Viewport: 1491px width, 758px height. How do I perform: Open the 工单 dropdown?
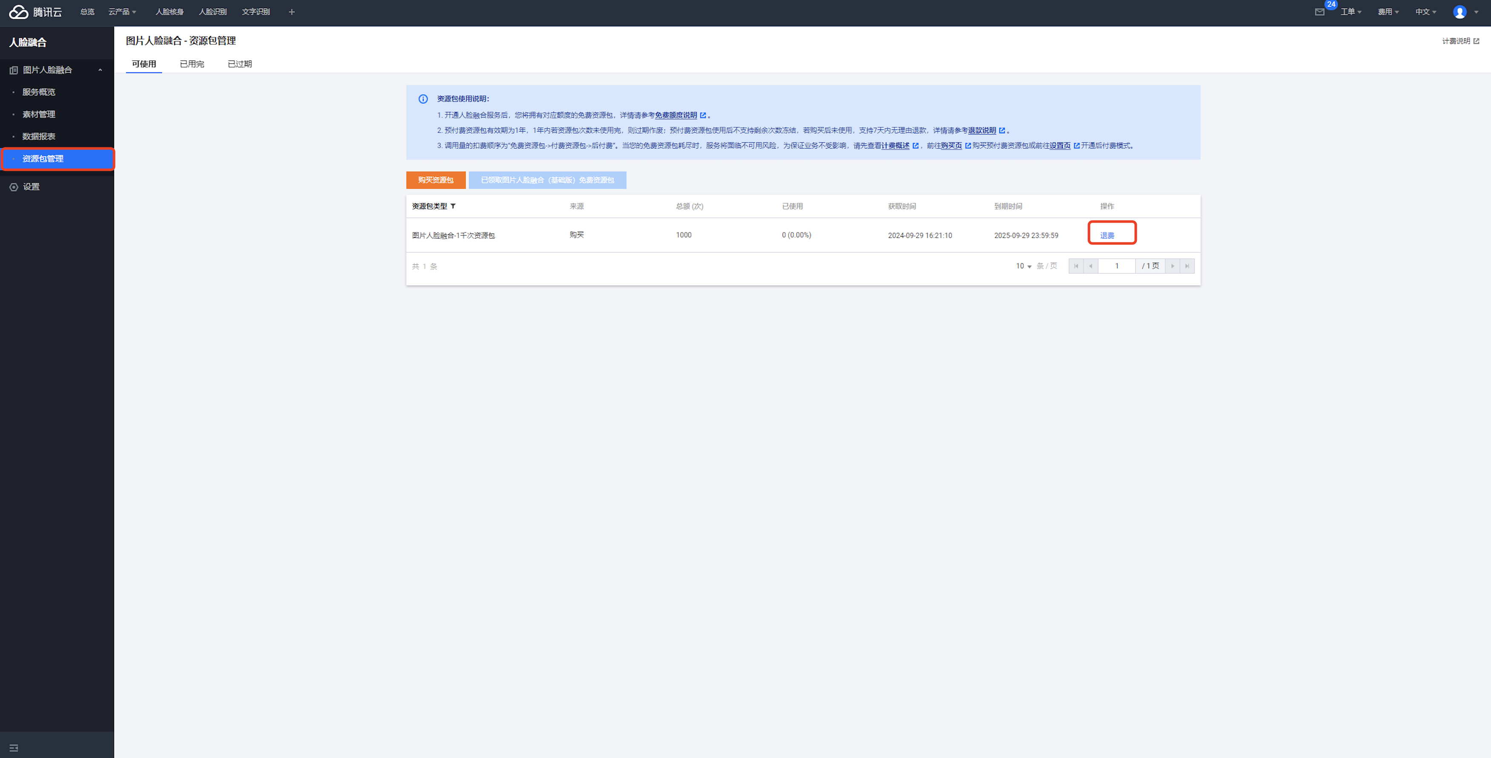pyautogui.click(x=1351, y=12)
